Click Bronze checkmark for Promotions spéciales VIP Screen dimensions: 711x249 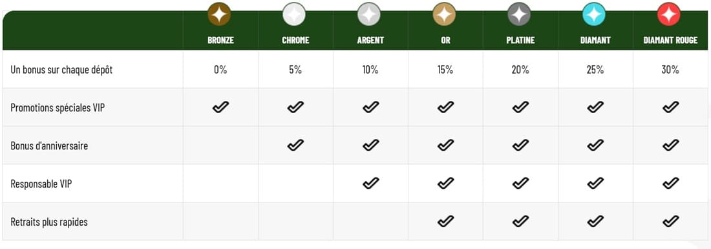(220, 107)
